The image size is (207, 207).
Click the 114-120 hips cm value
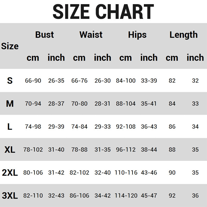[x=126, y=196]
